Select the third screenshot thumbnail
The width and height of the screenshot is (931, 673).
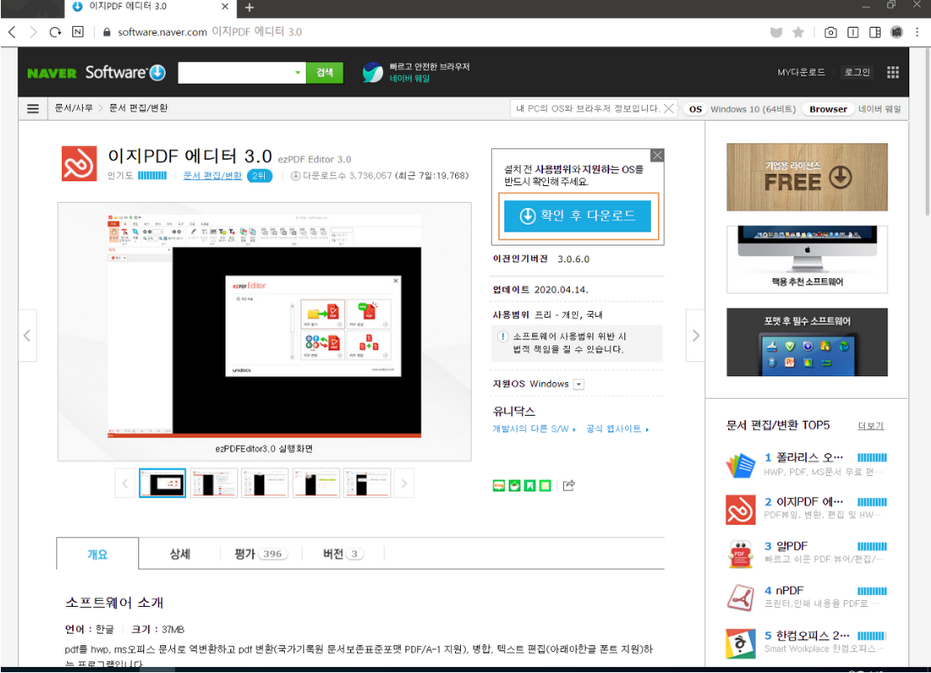click(265, 483)
